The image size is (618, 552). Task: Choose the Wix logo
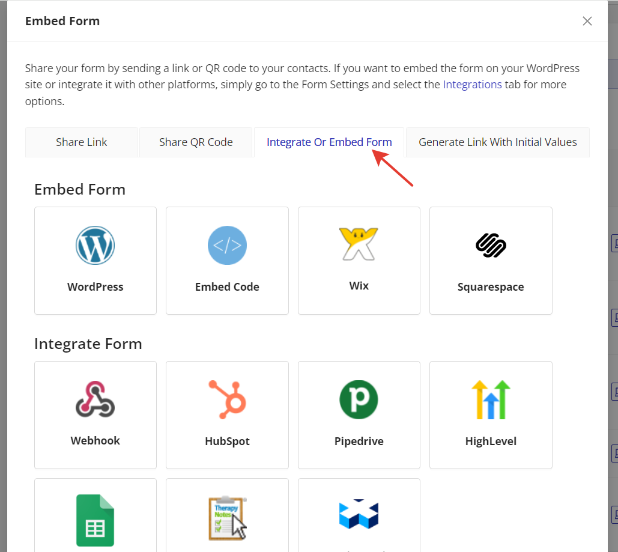pyautogui.click(x=359, y=244)
